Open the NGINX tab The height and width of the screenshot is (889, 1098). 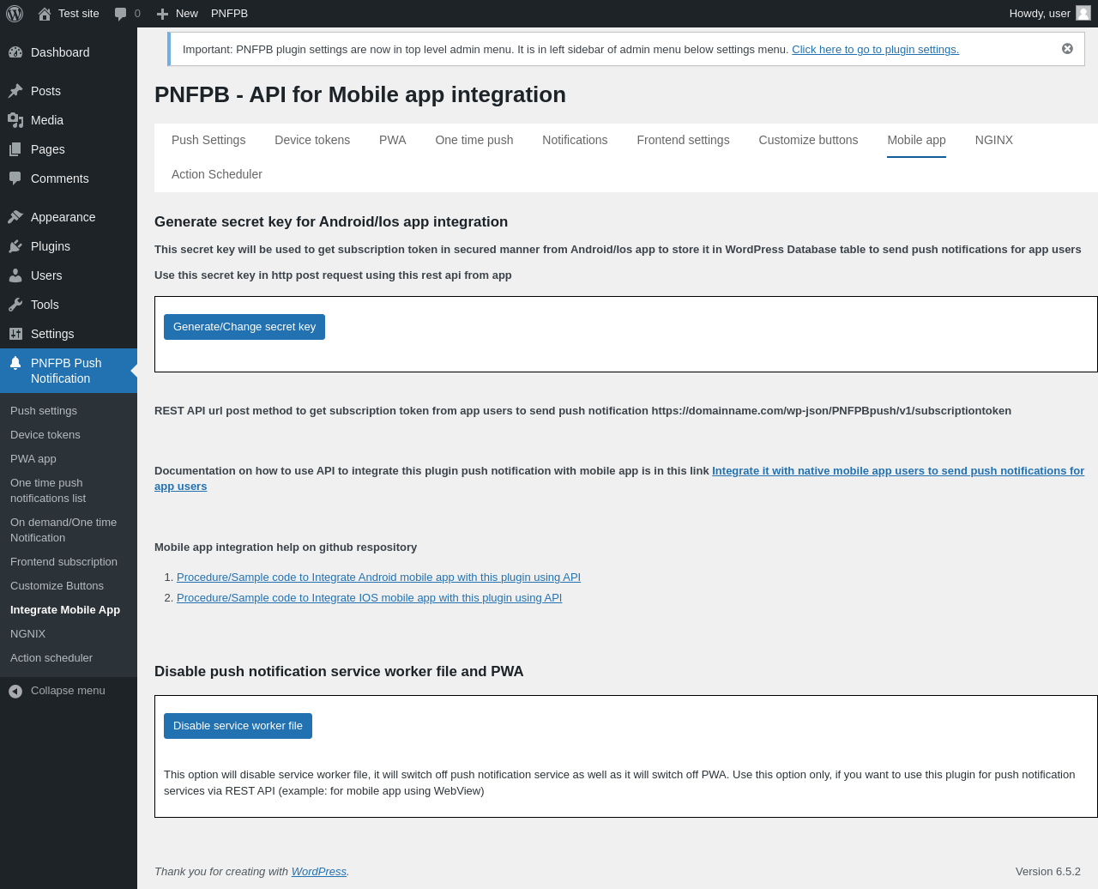993,140
